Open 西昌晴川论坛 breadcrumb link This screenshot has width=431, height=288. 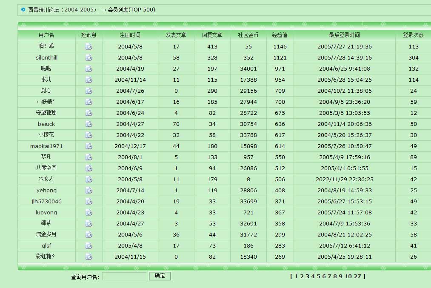pyautogui.click(x=63, y=10)
